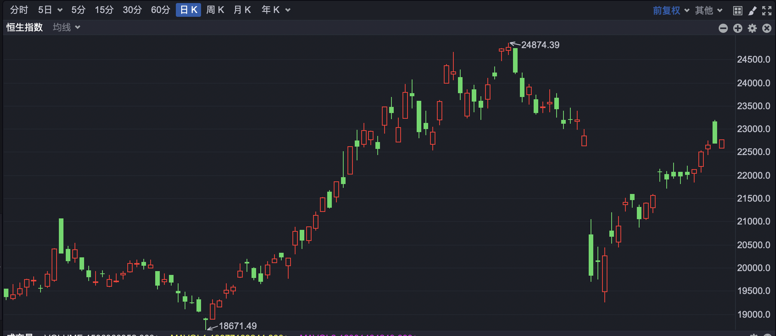The image size is (776, 336).
Task: Open chart settings gear icon
Action: coord(752,28)
